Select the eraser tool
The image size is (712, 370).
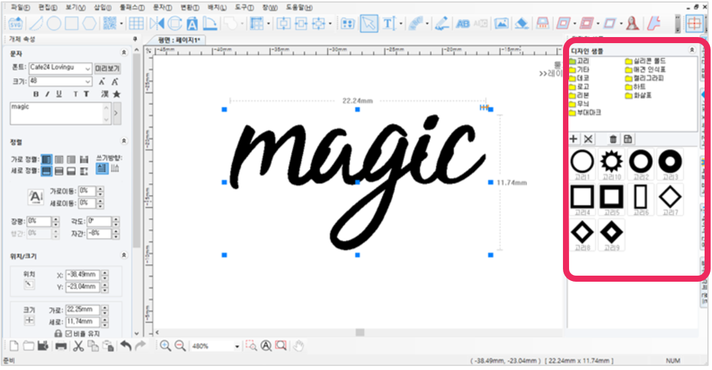click(522, 23)
